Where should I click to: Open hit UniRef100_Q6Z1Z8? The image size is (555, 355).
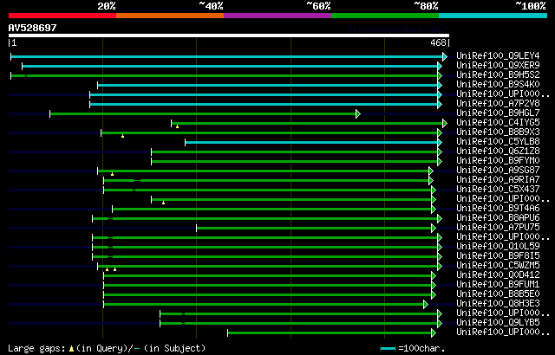(x=498, y=152)
